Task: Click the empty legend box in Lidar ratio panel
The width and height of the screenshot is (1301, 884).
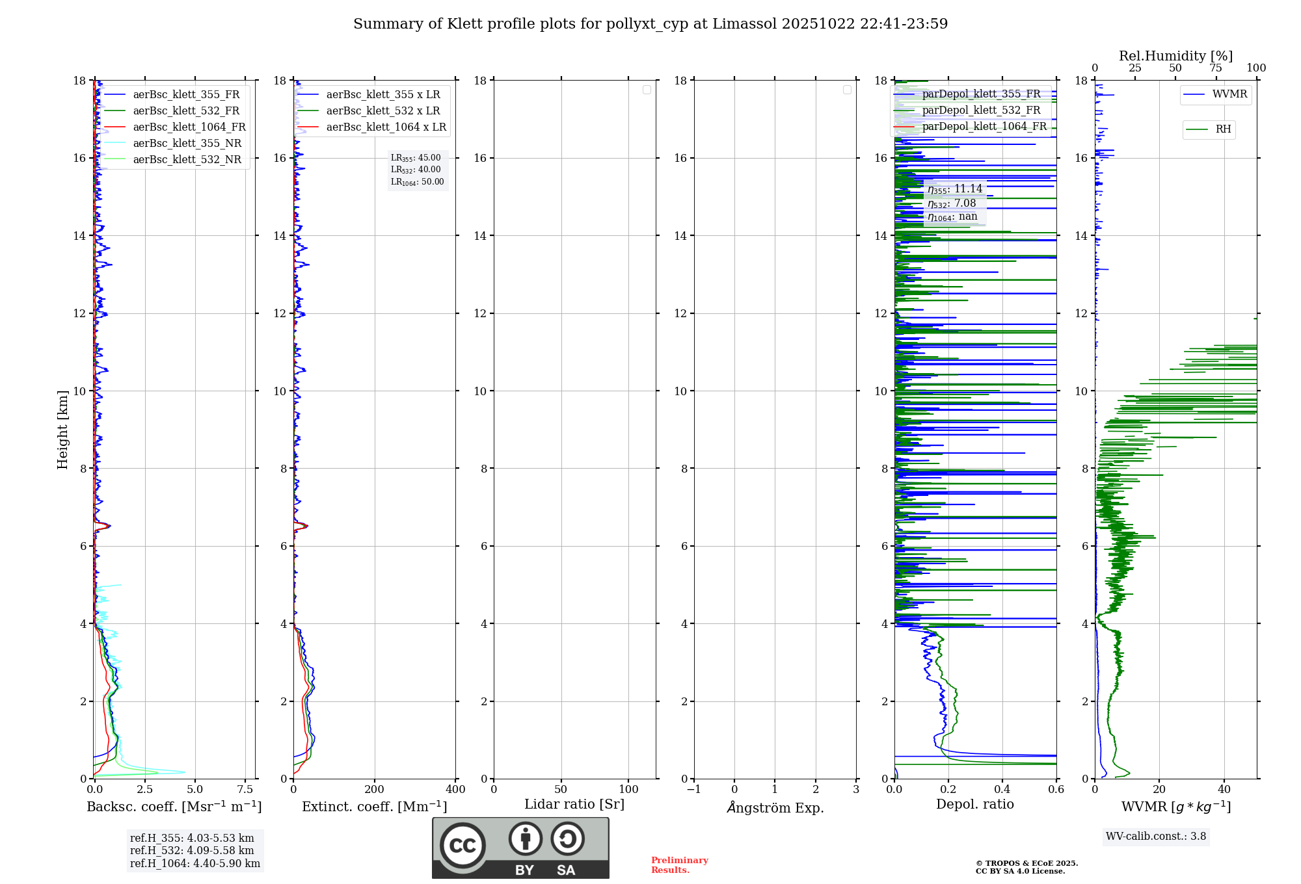Action: (647, 90)
